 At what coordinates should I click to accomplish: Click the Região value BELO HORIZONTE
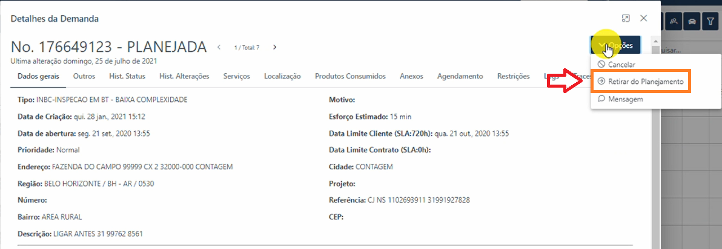tap(99, 184)
